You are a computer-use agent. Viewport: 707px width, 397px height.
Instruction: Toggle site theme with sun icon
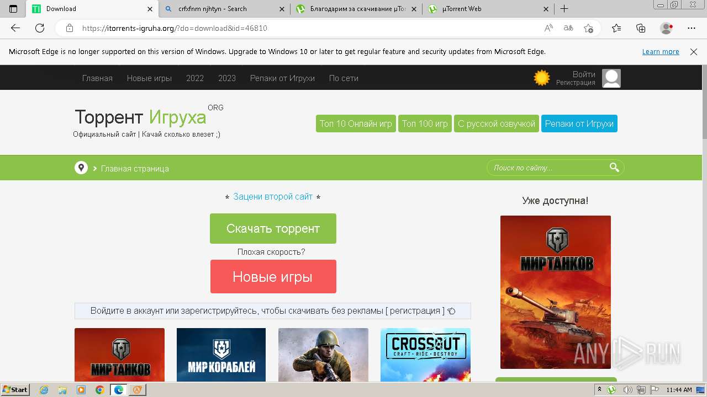542,78
